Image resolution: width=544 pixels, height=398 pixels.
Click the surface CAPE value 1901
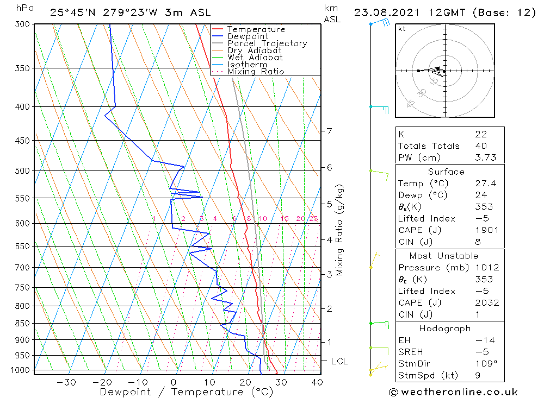(487, 230)
